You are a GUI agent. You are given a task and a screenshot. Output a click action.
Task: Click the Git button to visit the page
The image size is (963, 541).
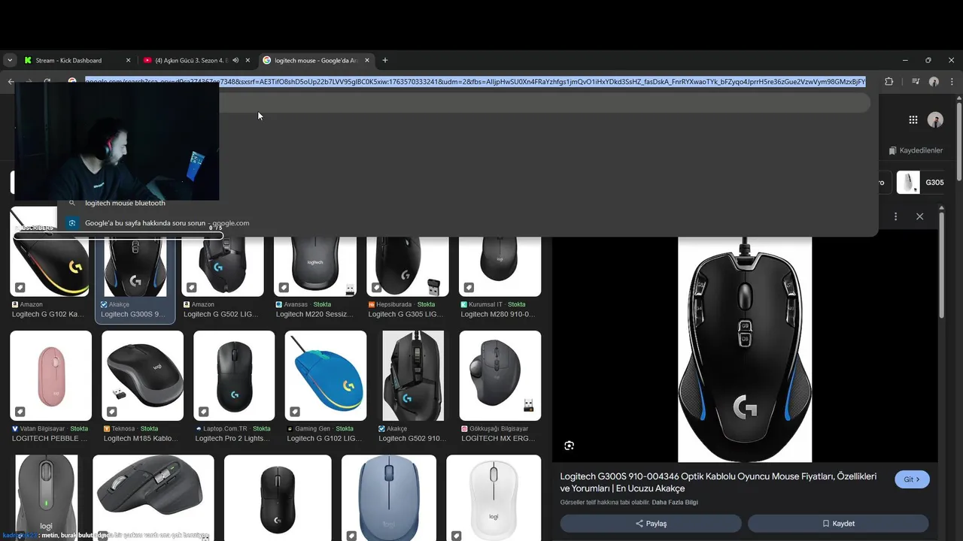(912, 479)
